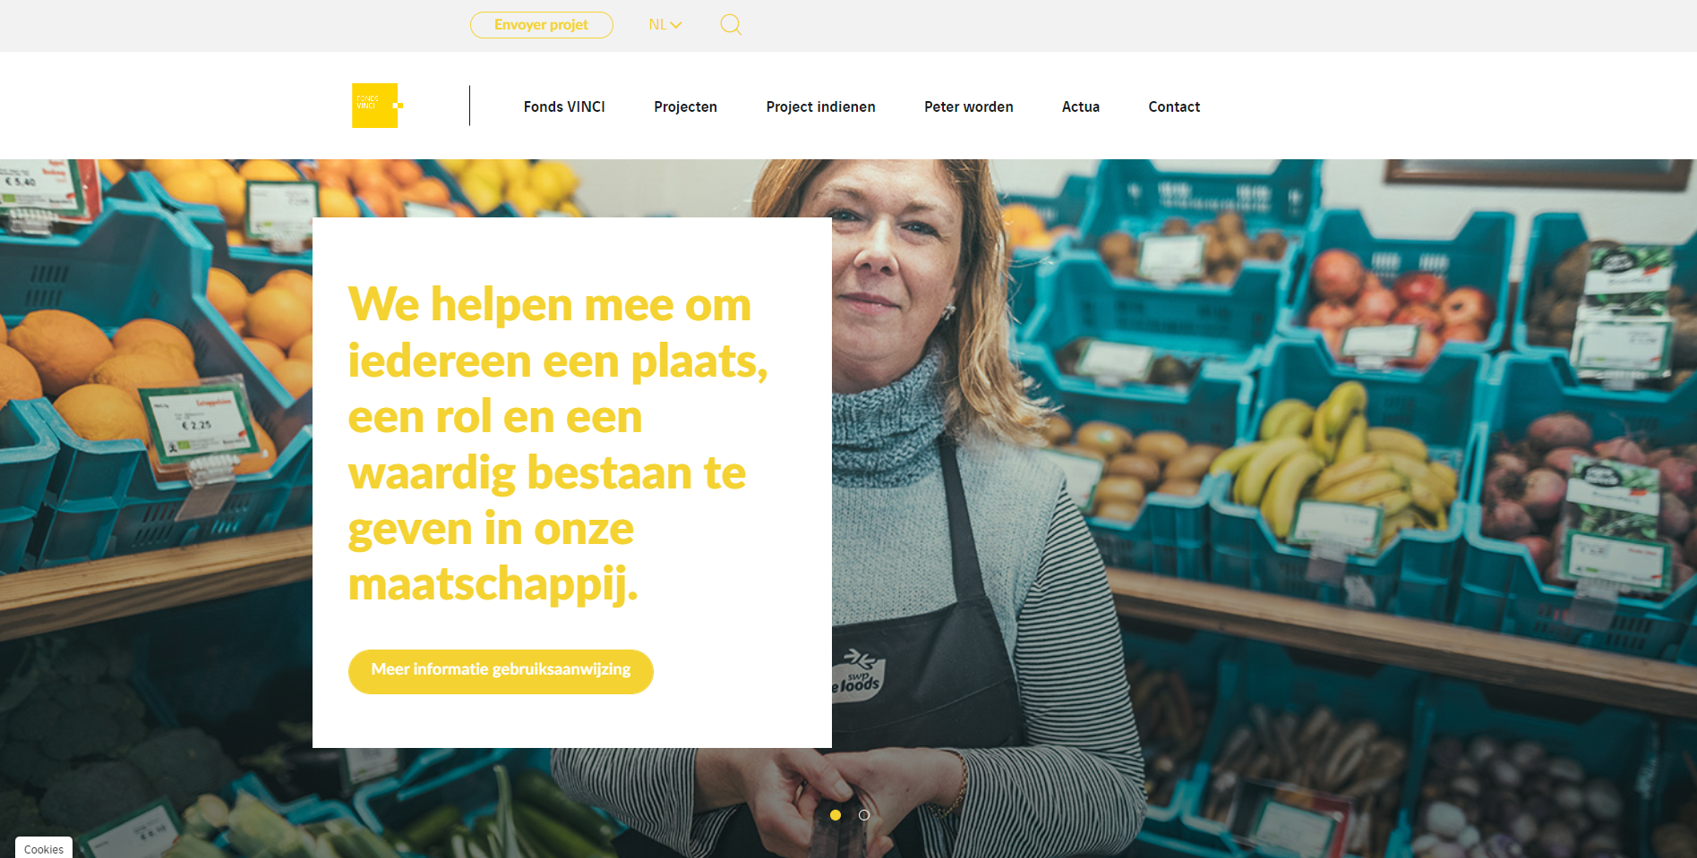The image size is (1697, 858).
Task: Open the Fonds VINCI menu item
Action: [564, 106]
